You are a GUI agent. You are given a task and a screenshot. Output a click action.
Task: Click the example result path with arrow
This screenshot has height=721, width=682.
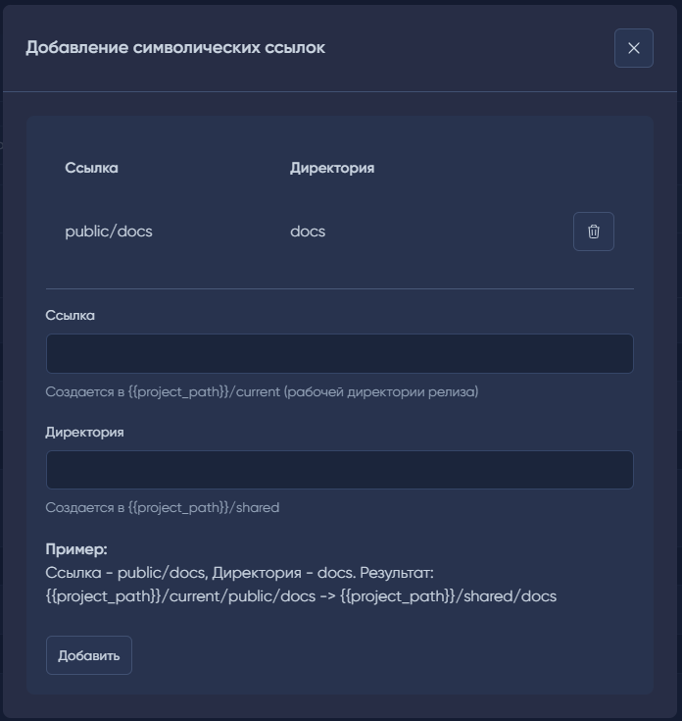click(301, 595)
